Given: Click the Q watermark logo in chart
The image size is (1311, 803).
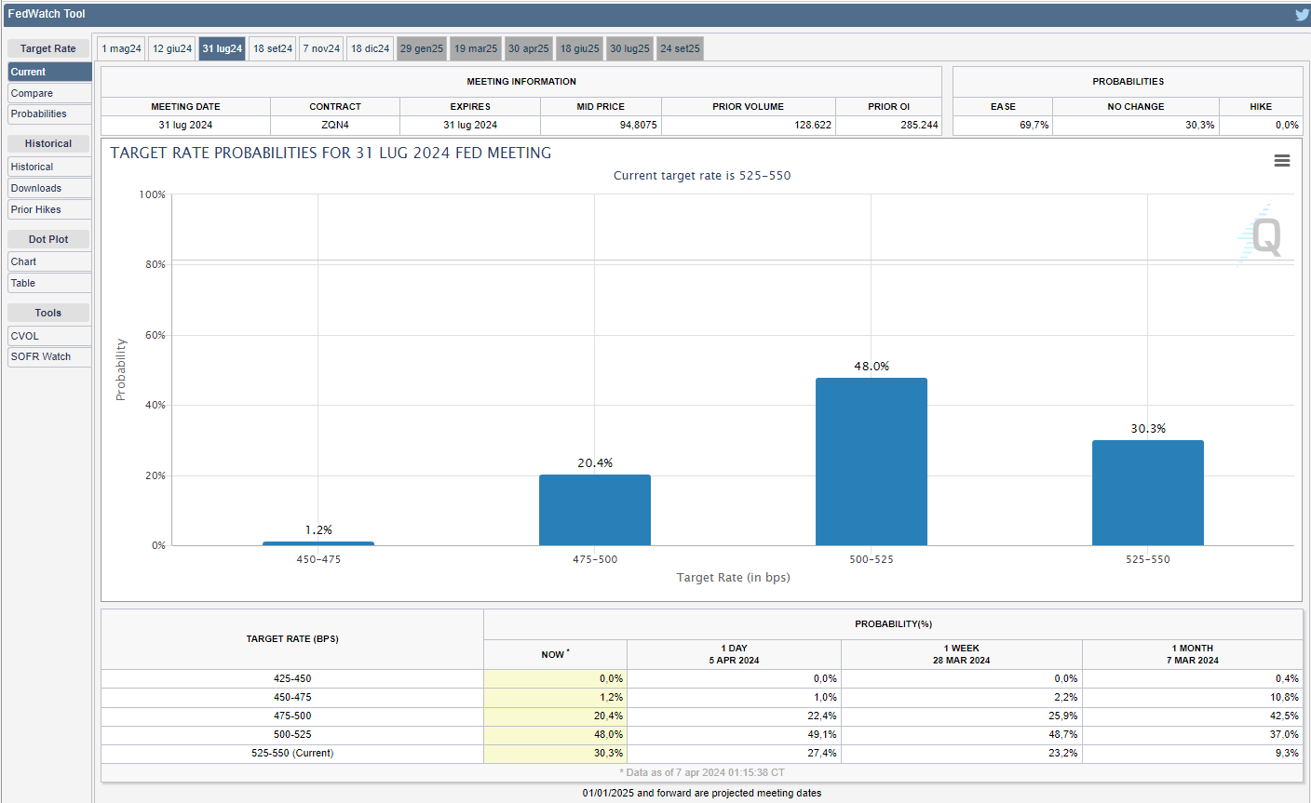Looking at the screenshot, I should pyautogui.click(x=1264, y=235).
